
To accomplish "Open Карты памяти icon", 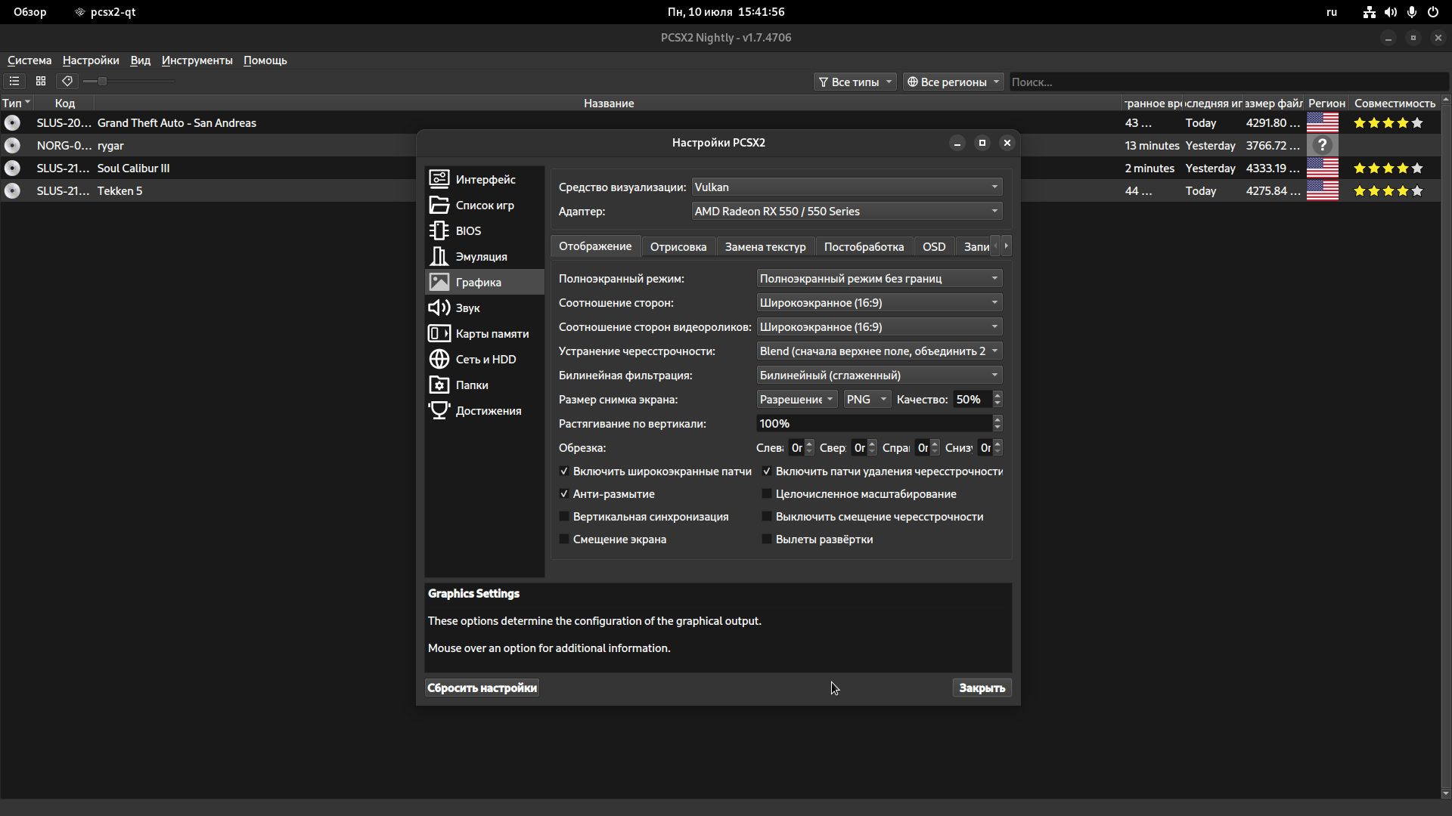I will (x=439, y=333).
